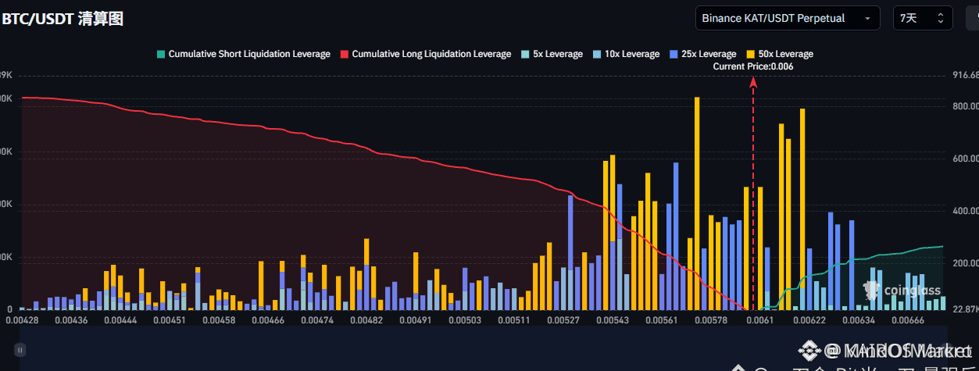Click right-axis value 800.00
The width and height of the screenshot is (979, 371).
(966, 106)
